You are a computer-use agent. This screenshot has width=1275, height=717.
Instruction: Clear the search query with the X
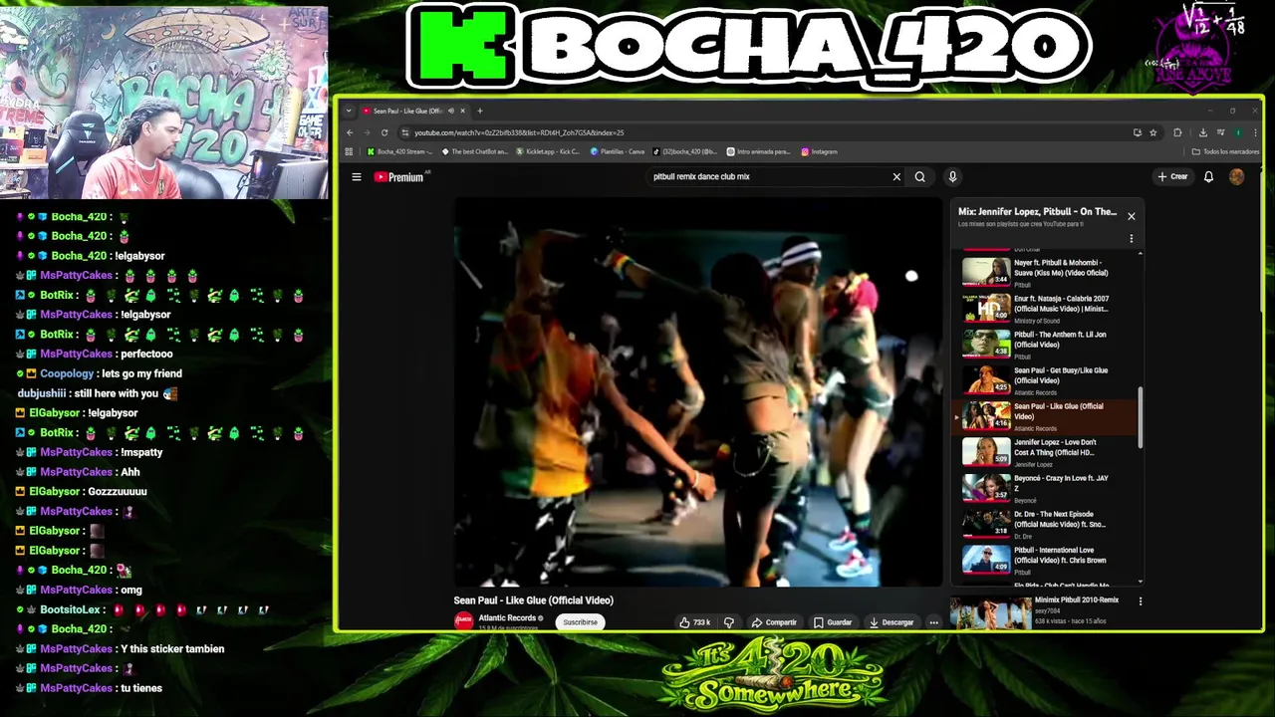click(896, 177)
